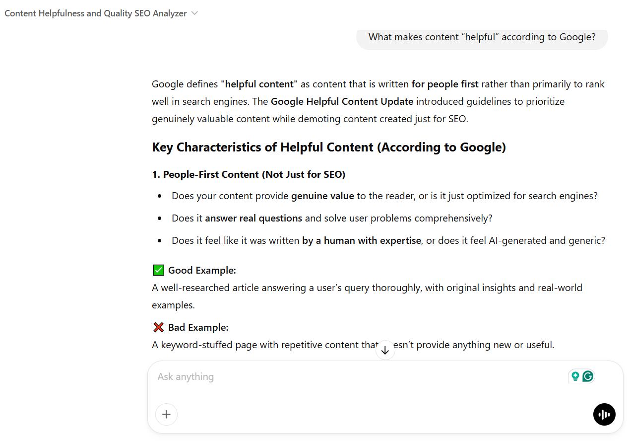Expand the chevron beside the GPT title

[x=194, y=13]
